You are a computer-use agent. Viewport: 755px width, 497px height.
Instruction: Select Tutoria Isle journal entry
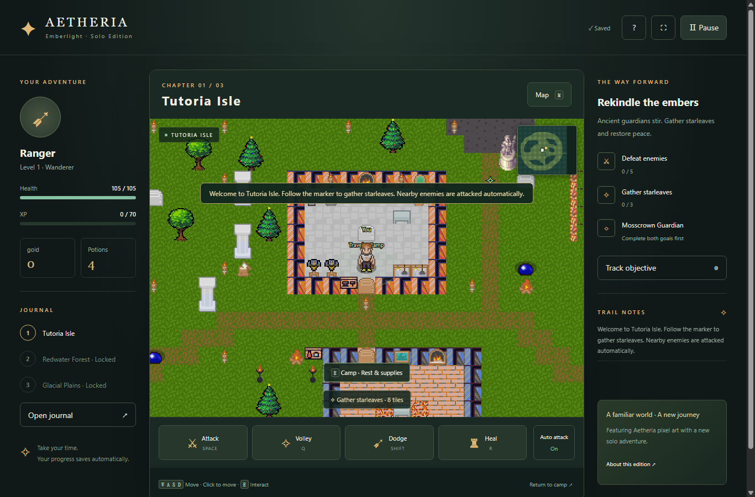coord(78,333)
